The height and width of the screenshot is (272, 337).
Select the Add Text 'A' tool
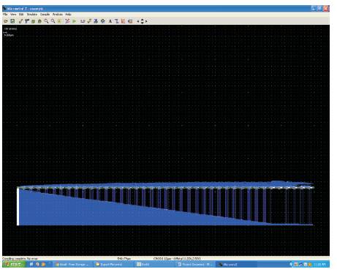110,21
